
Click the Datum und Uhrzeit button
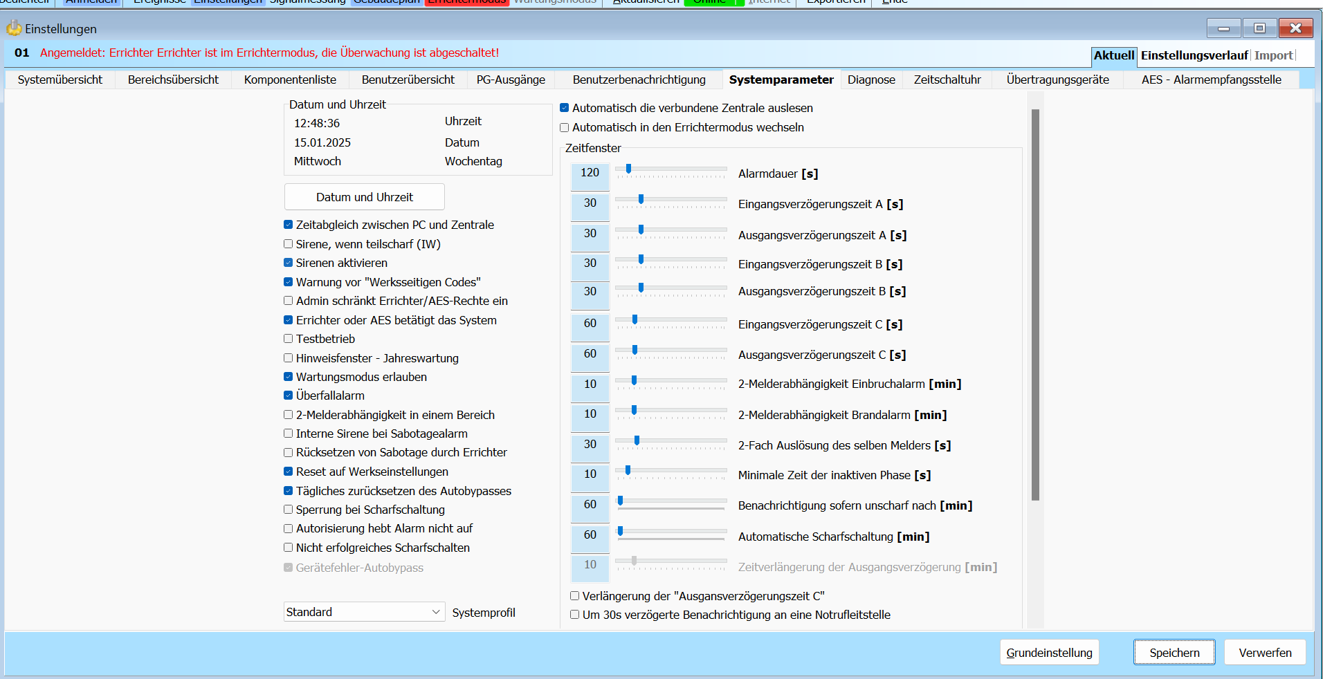coord(364,197)
